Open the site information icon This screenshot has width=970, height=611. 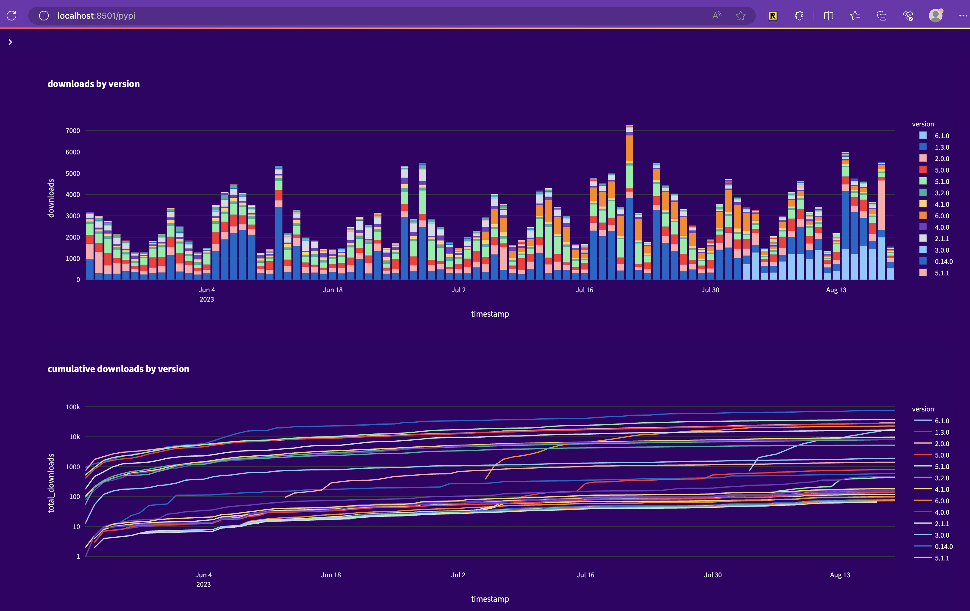point(44,16)
